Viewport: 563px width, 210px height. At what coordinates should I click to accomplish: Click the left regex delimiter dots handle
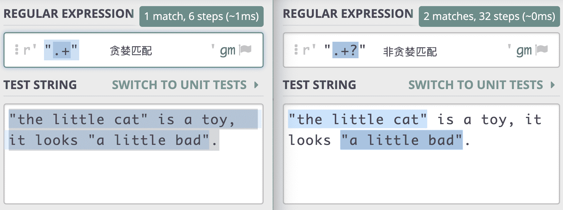pyautogui.click(x=17, y=50)
